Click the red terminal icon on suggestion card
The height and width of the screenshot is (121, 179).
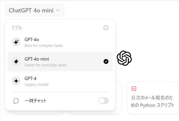click(134, 88)
